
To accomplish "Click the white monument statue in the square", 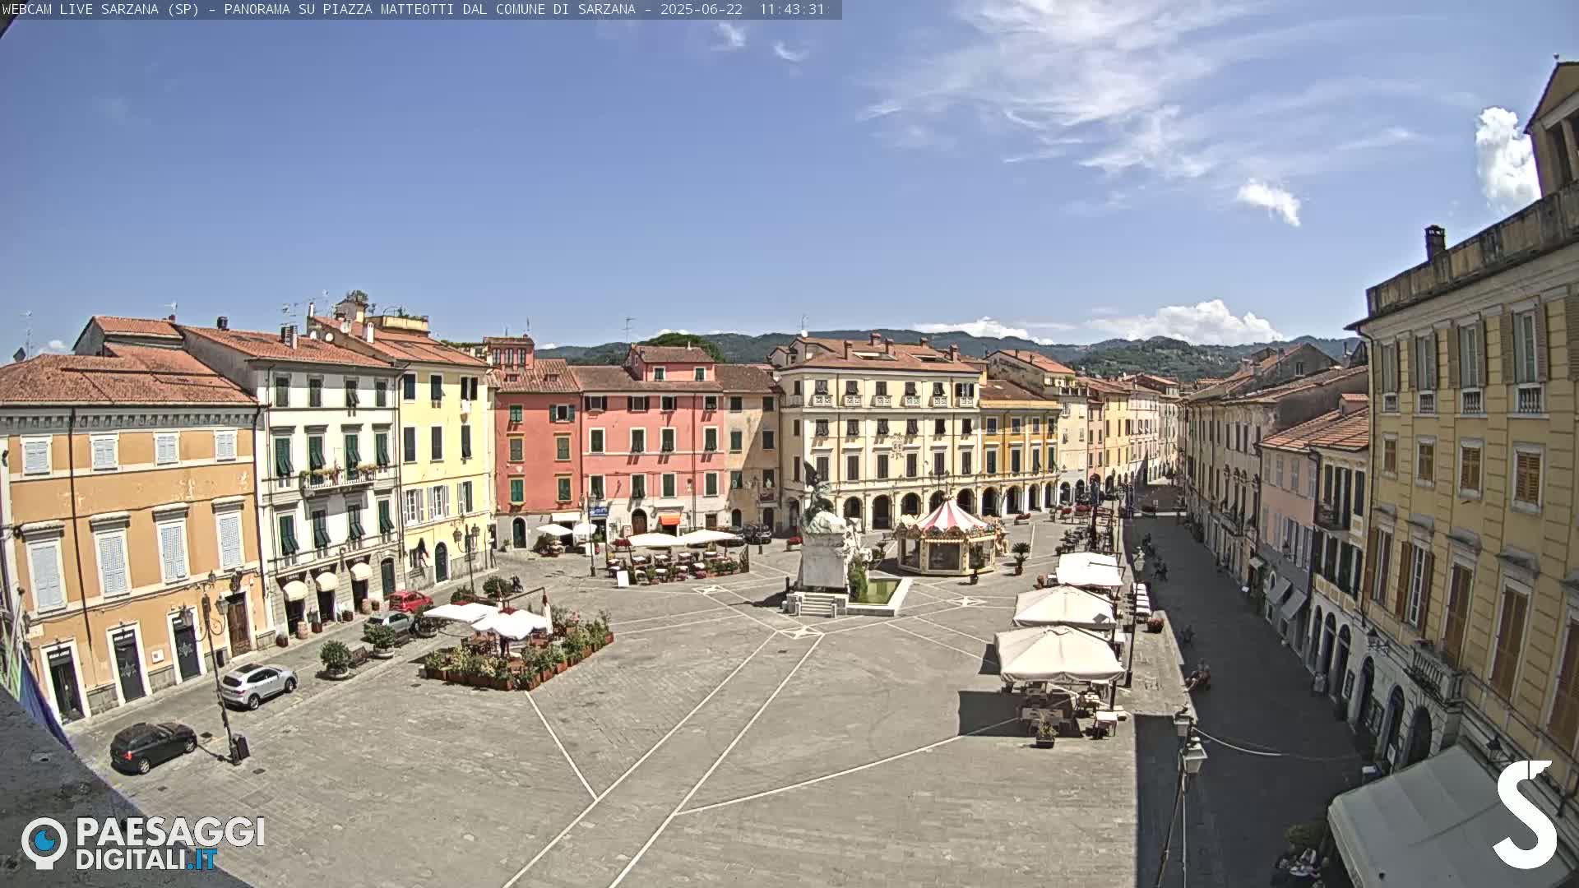I will pos(824,539).
